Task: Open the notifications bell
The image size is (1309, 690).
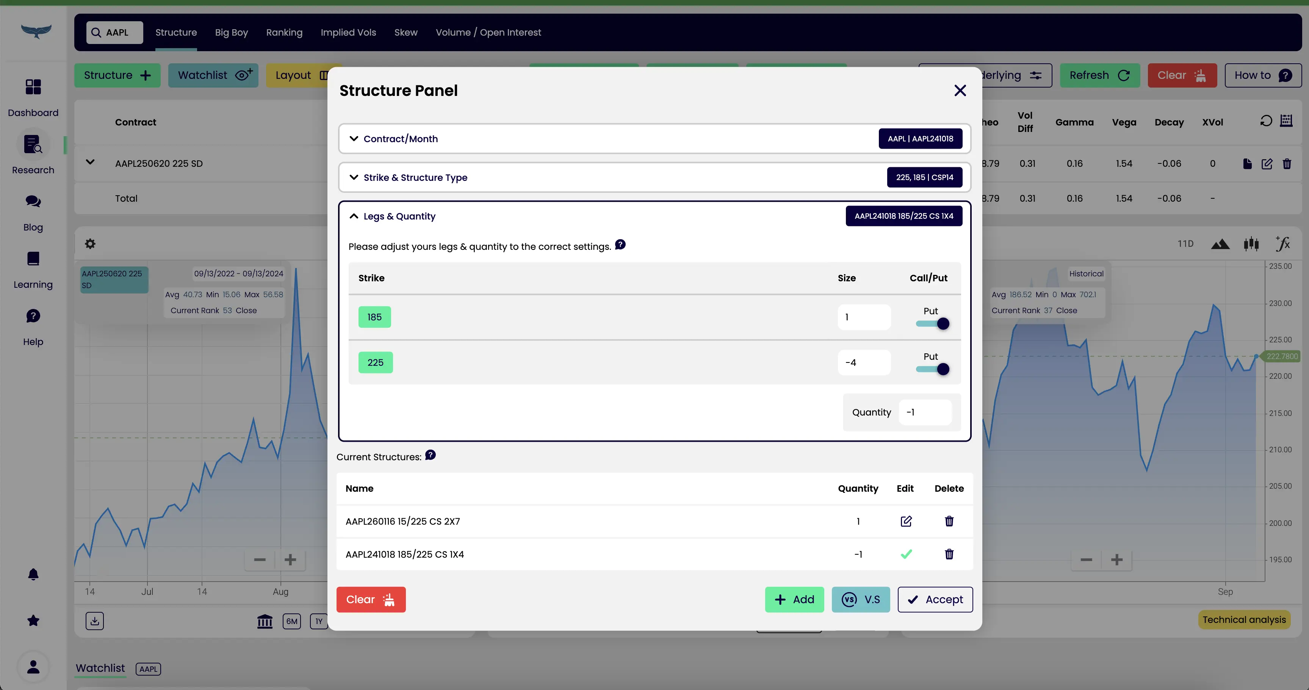Action: pyautogui.click(x=33, y=575)
